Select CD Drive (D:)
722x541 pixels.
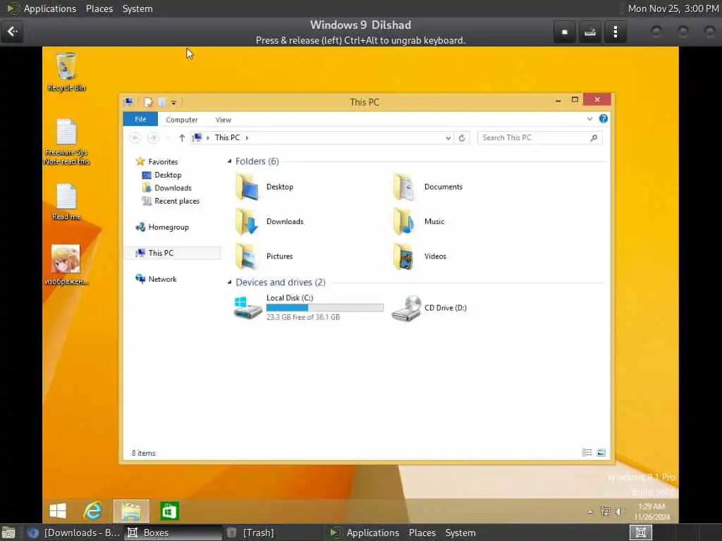[x=429, y=308]
